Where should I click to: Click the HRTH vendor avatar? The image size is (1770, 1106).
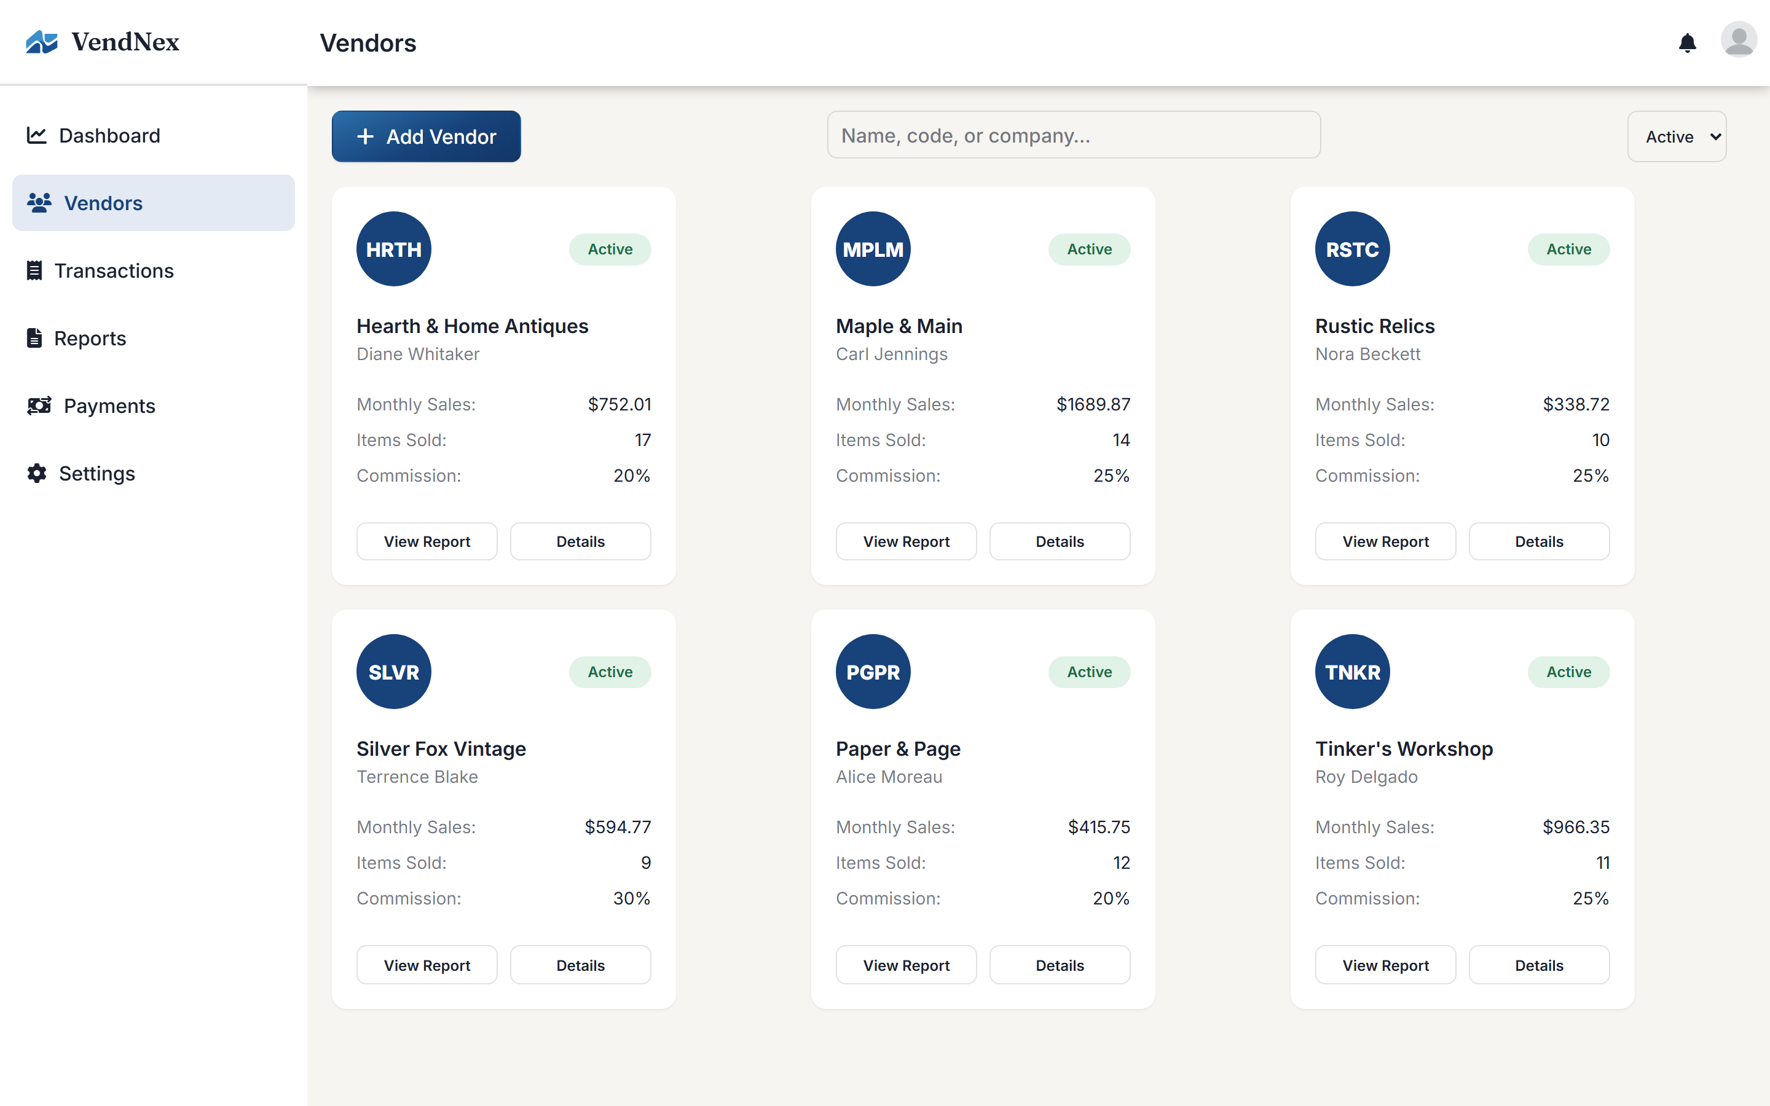click(393, 249)
